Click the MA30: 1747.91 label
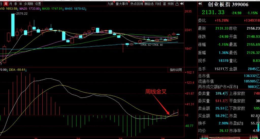The width and height of the screenshot is (260, 139). click(x=52, y=9)
